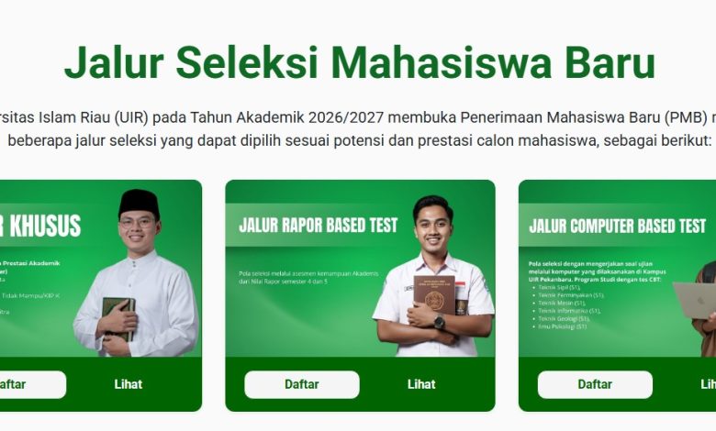Click the partially visible Daftar on Jalur Khusus card
This screenshot has width=716, height=431.
coord(33,384)
